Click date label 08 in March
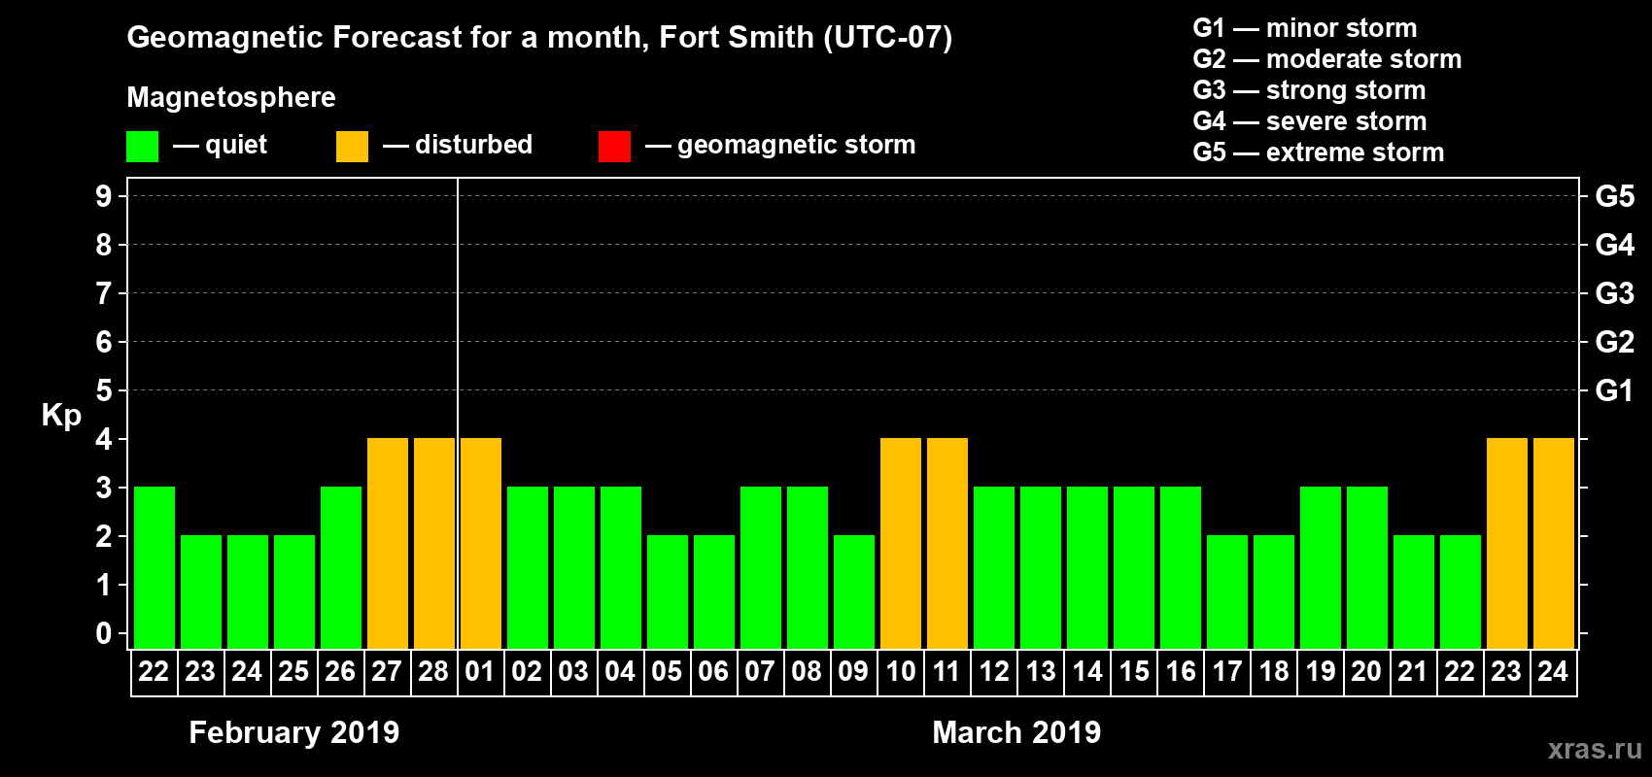 pyautogui.click(x=807, y=672)
